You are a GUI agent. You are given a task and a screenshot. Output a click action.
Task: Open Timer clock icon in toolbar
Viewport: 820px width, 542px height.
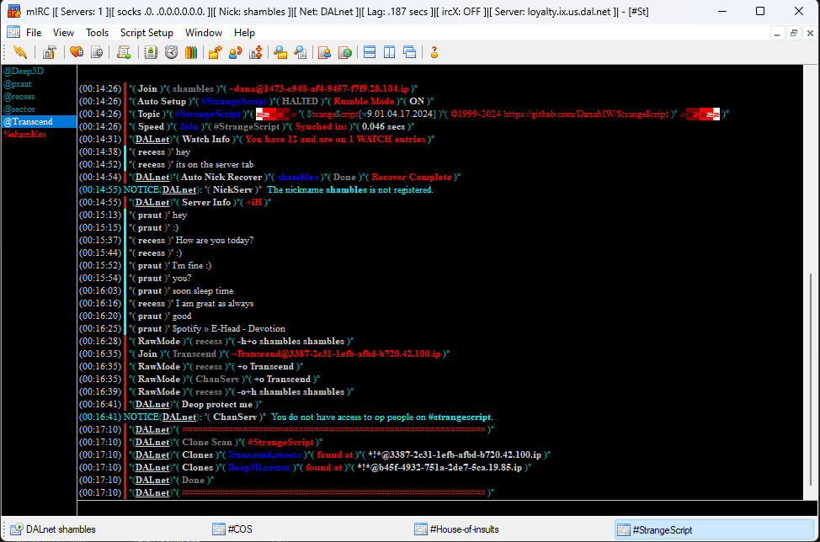click(x=171, y=52)
